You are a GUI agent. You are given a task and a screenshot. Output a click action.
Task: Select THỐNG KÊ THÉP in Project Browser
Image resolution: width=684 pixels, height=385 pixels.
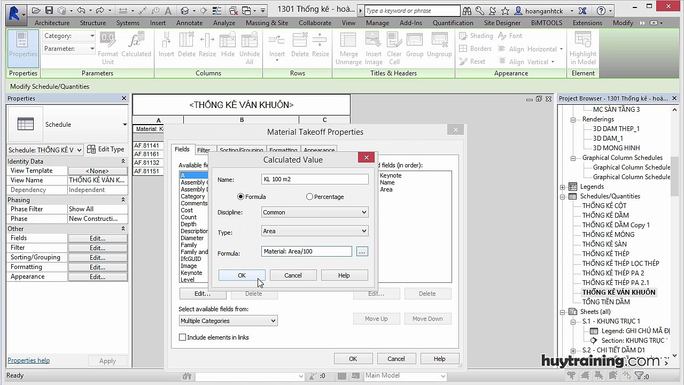[x=605, y=253]
